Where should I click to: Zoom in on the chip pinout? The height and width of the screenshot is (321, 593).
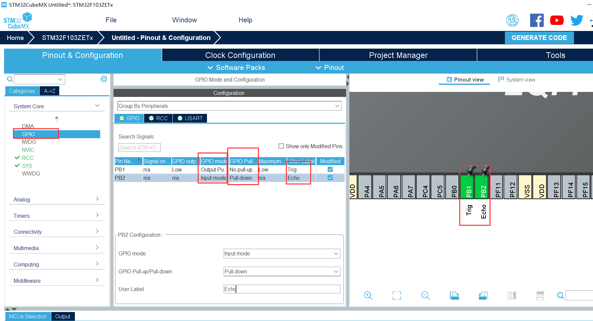(368, 295)
